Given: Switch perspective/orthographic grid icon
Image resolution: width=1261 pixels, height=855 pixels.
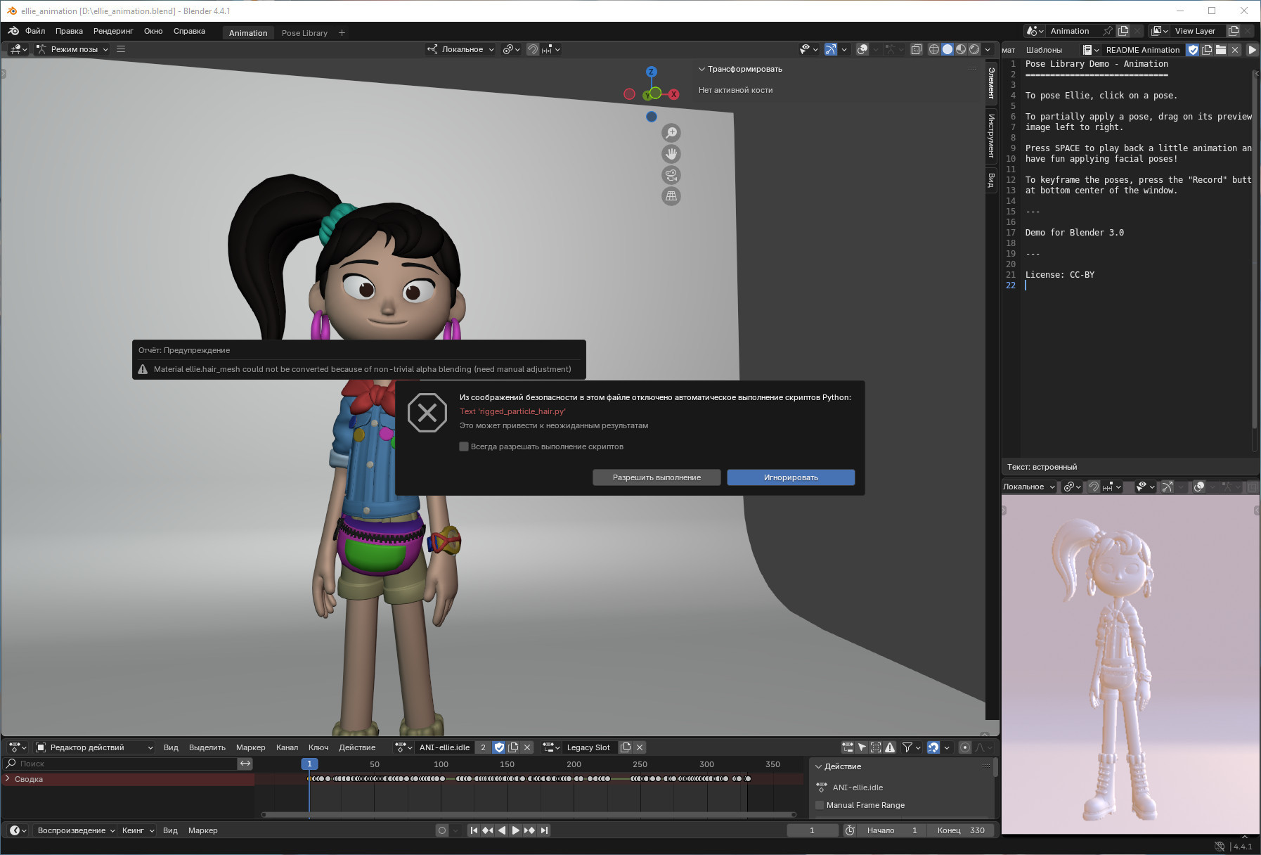Looking at the screenshot, I should (671, 196).
